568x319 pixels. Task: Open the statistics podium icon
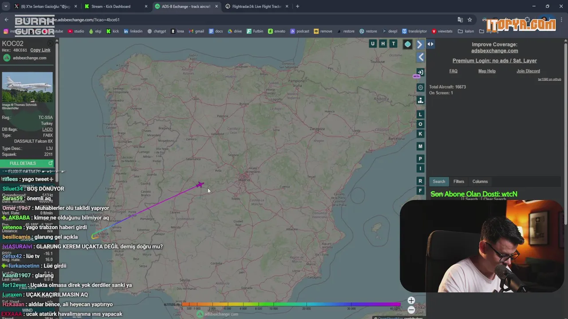pos(420,101)
